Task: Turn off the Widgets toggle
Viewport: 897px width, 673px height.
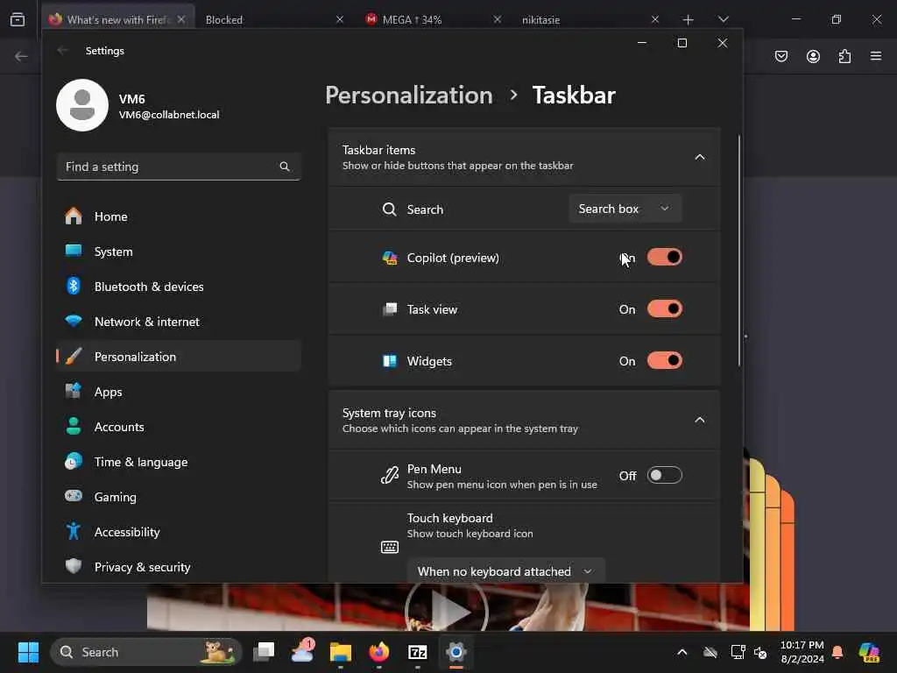Action: [x=665, y=361]
